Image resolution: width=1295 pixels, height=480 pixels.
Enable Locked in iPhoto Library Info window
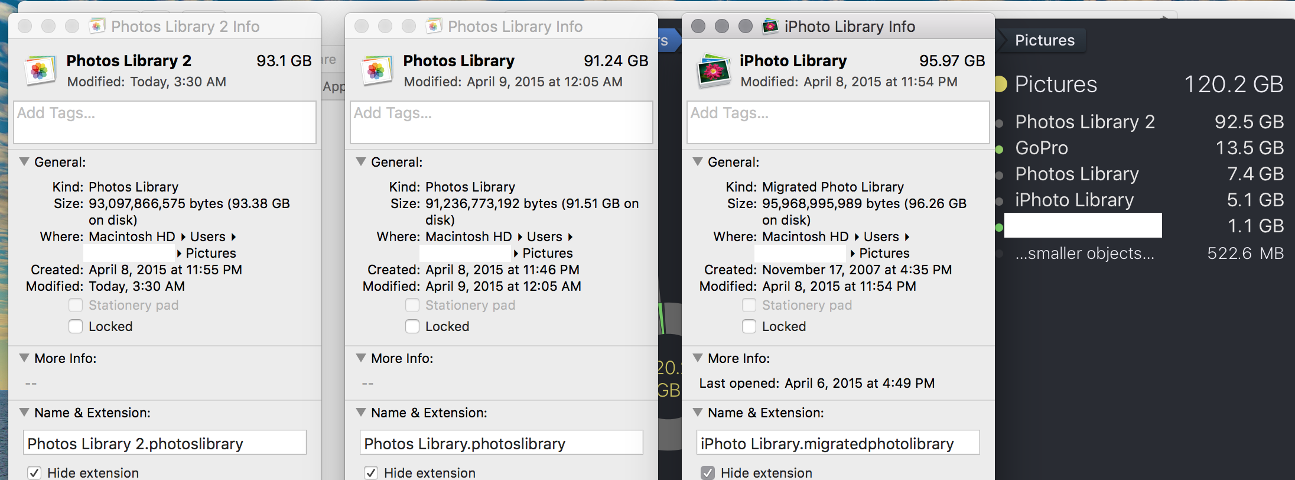coord(749,326)
